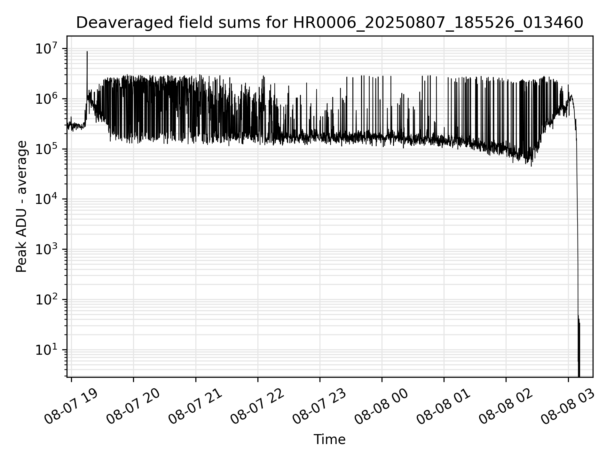Click the x-axis tick label '08-08 02'
Screen dimensions: 614x461
click(506, 407)
